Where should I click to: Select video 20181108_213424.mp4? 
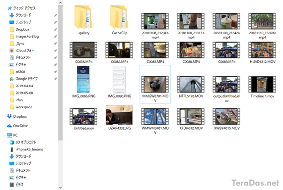226,26
